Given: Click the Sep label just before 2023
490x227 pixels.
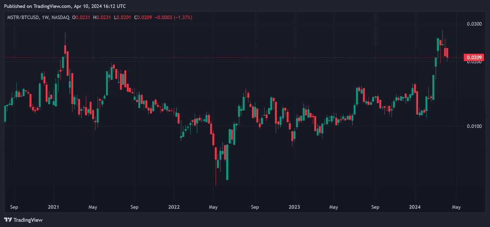Looking at the screenshot, I should click(x=255, y=207).
